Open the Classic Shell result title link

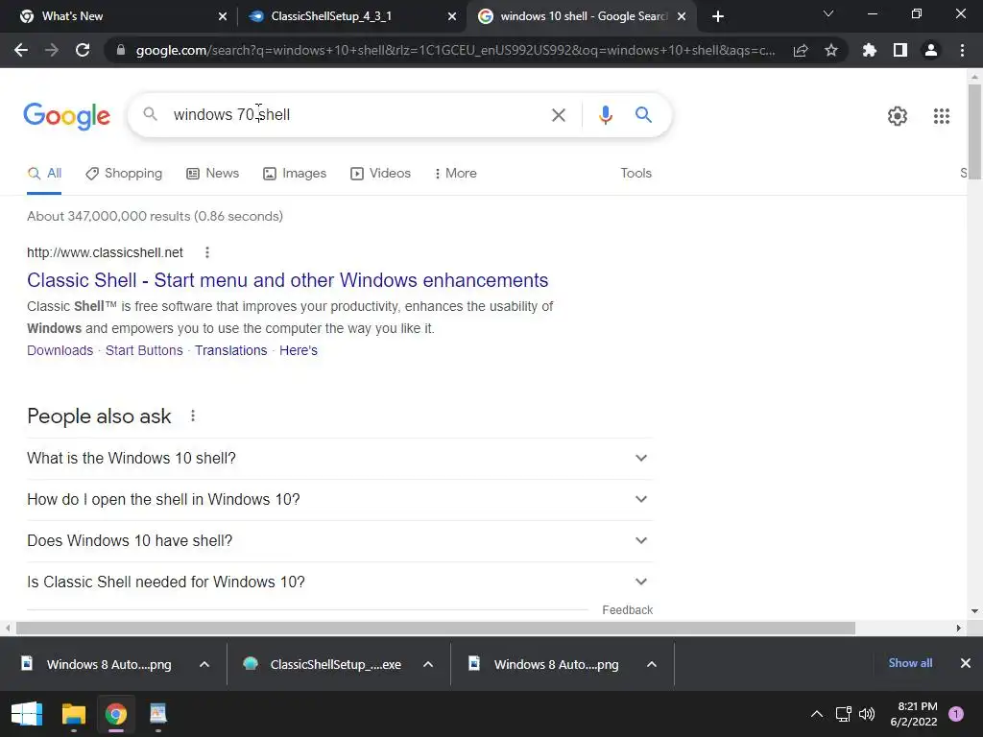point(288,280)
